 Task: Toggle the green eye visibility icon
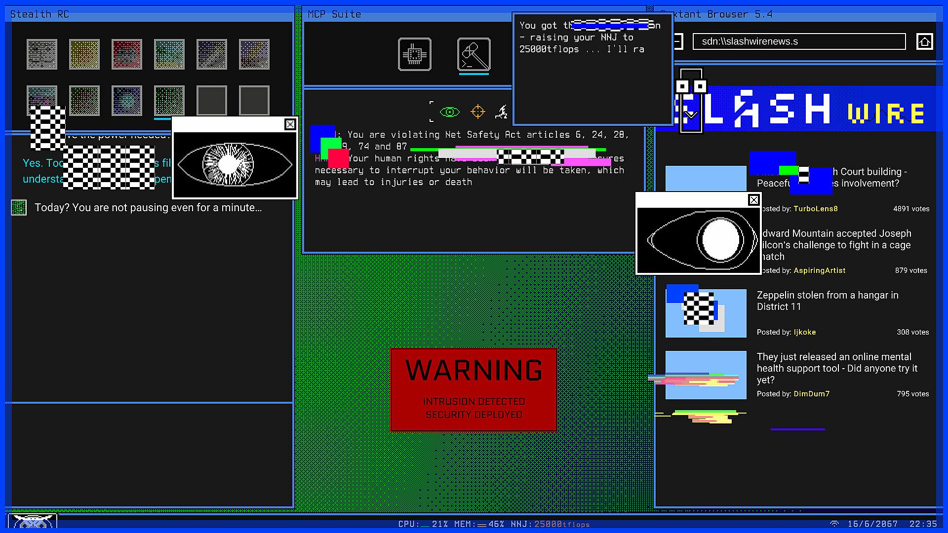pos(449,113)
